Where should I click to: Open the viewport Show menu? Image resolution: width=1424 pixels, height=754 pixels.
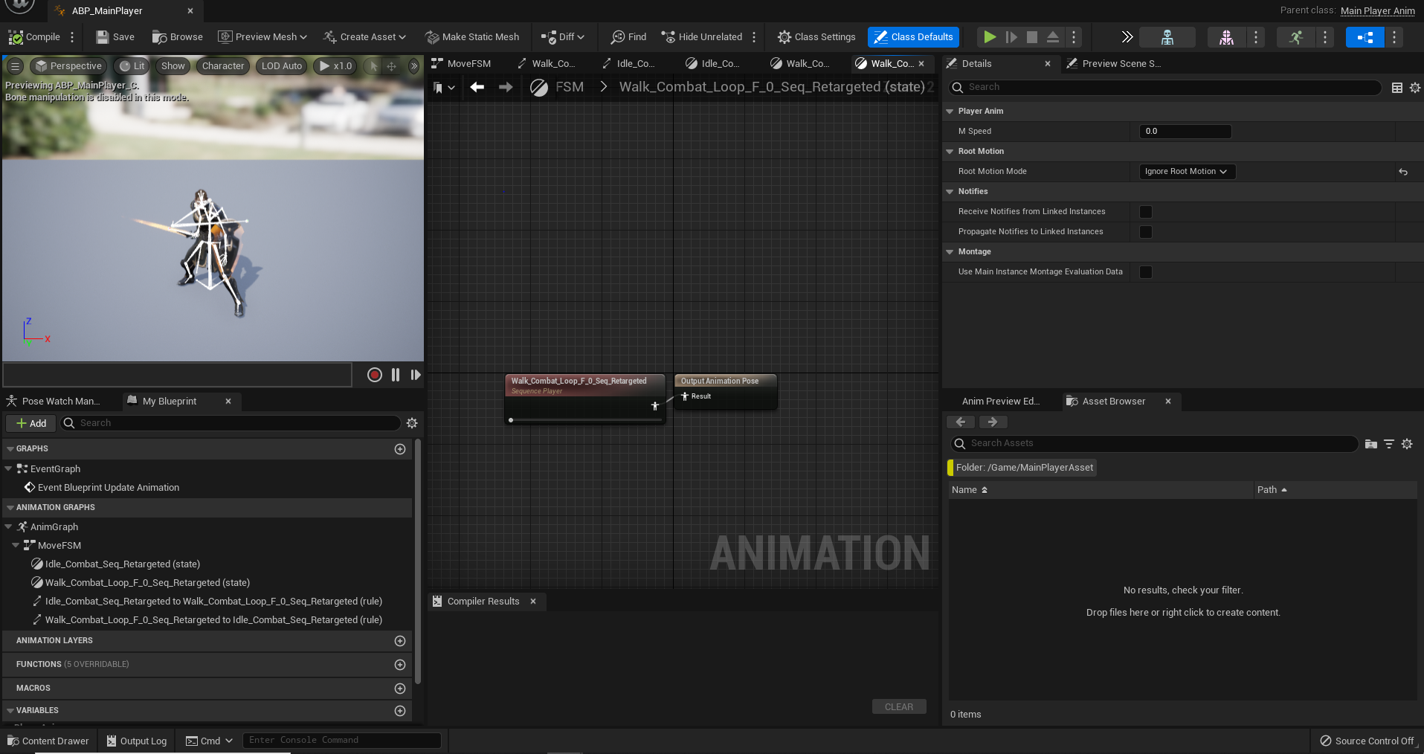coord(173,65)
